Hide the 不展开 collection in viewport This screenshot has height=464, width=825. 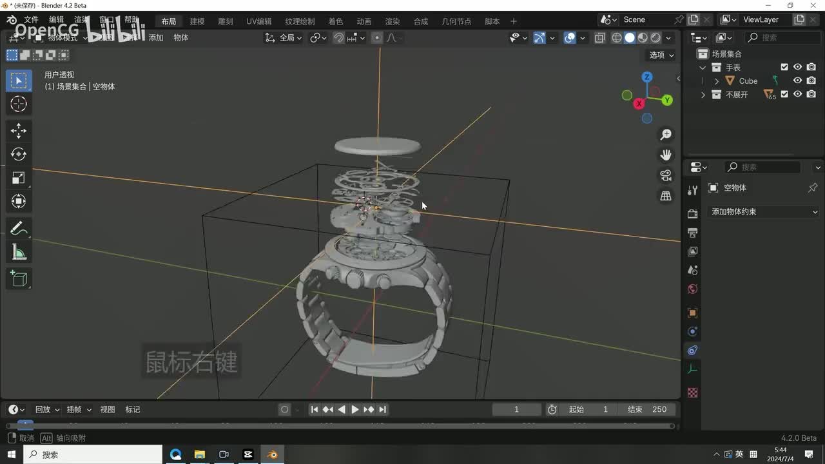(x=798, y=94)
